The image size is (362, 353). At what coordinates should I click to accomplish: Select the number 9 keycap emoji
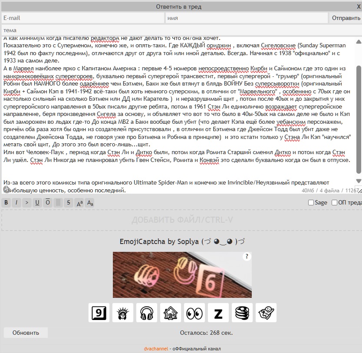tap(99, 313)
